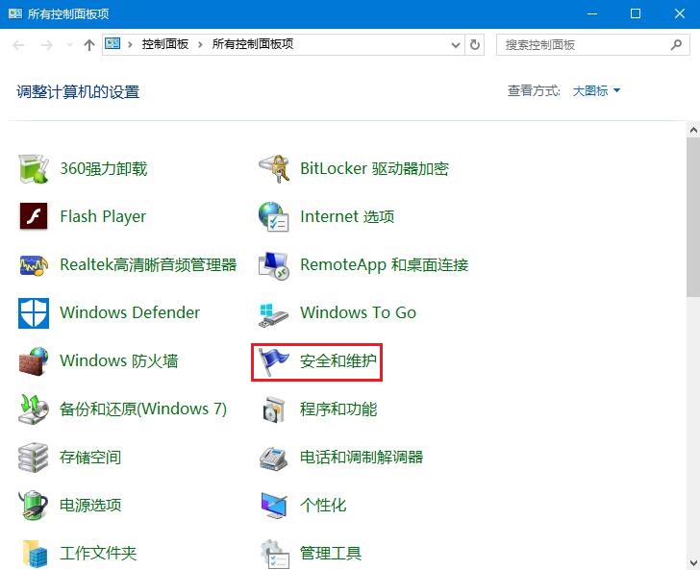This screenshot has width=700, height=570.
Task: Open 工作文件夹 link
Action: 98,554
